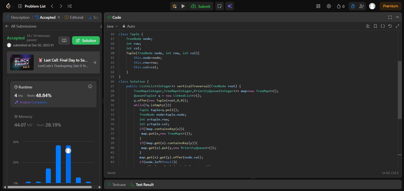The image size is (404, 191).
Task: Expand editor with diagonal arrows icon
Action: [x=397, y=26]
